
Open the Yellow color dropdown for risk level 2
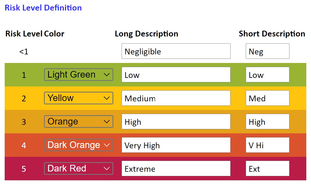tap(78, 98)
